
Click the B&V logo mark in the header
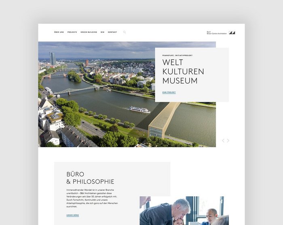point(232,33)
